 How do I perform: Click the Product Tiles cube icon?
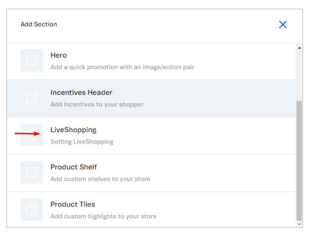pos(32,209)
